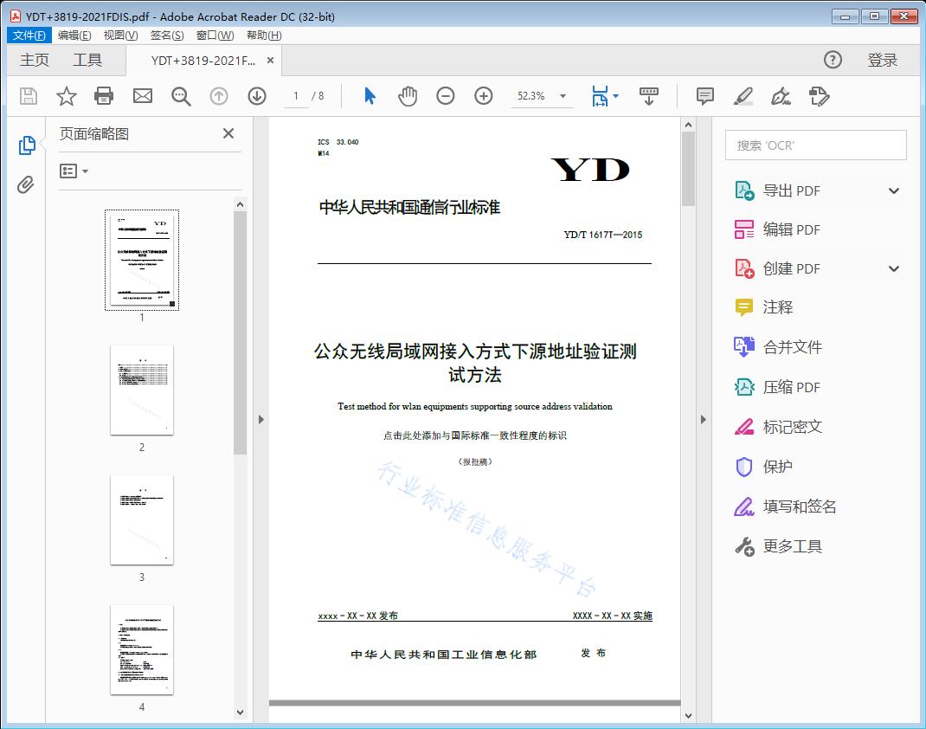The image size is (926, 729).
Task: Expand the 导出 PDF chevron
Action: (x=893, y=190)
